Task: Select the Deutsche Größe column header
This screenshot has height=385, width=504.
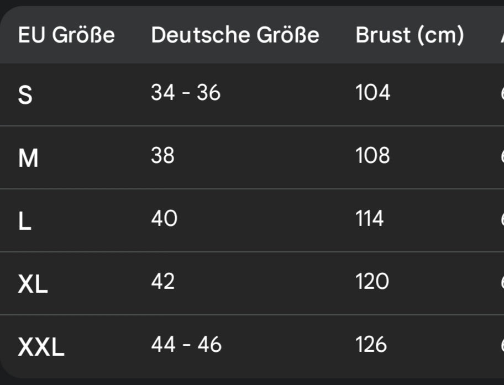Action: click(x=235, y=35)
